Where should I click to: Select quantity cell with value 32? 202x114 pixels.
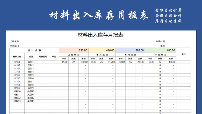(160, 62)
